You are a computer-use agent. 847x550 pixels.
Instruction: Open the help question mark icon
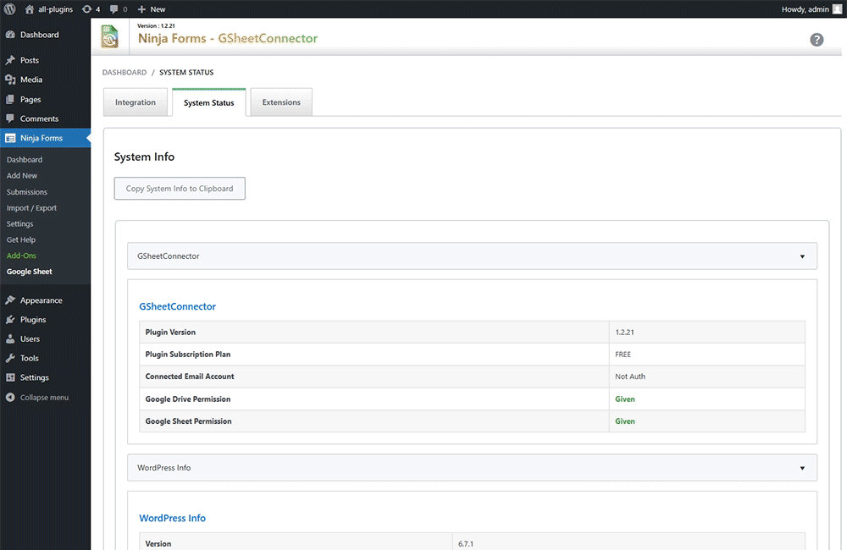pos(817,40)
